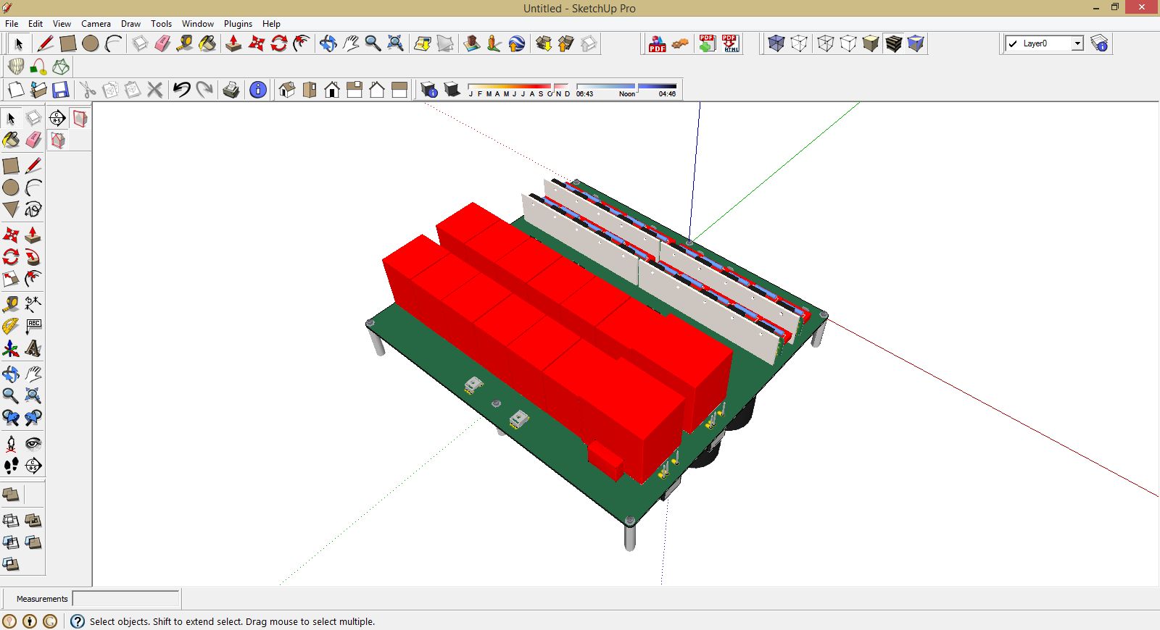Switch to Shaded face style

pyautogui.click(x=871, y=43)
